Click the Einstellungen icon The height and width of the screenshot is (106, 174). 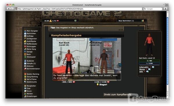click(x=25, y=96)
